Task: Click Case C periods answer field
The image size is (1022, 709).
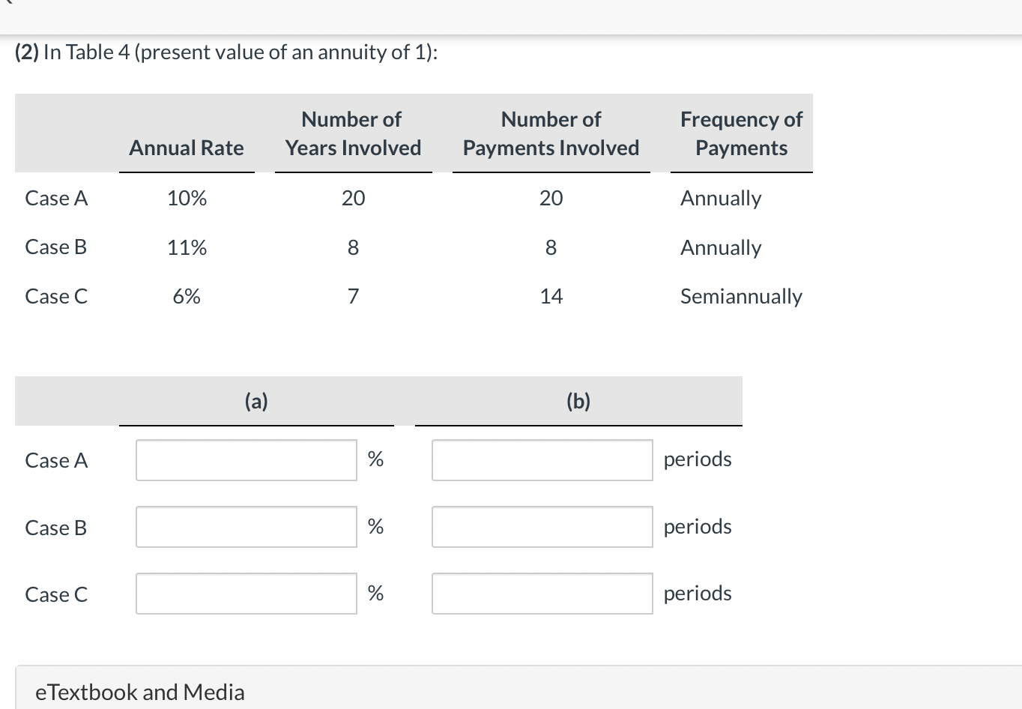Action: pos(542,593)
